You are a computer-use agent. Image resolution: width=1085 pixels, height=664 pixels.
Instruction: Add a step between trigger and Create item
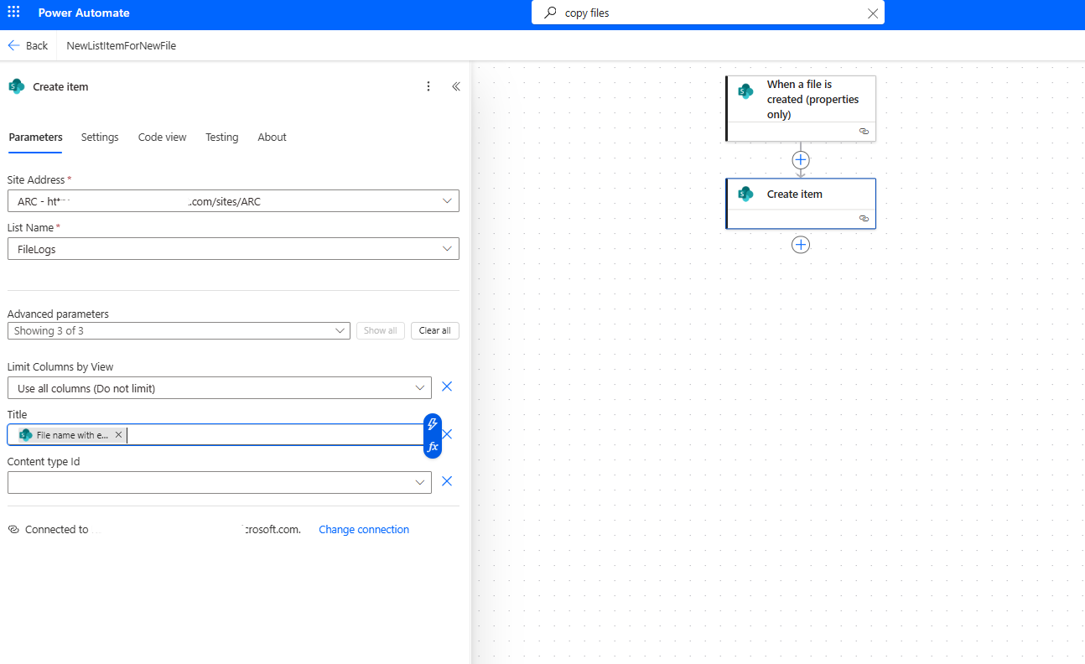801,159
